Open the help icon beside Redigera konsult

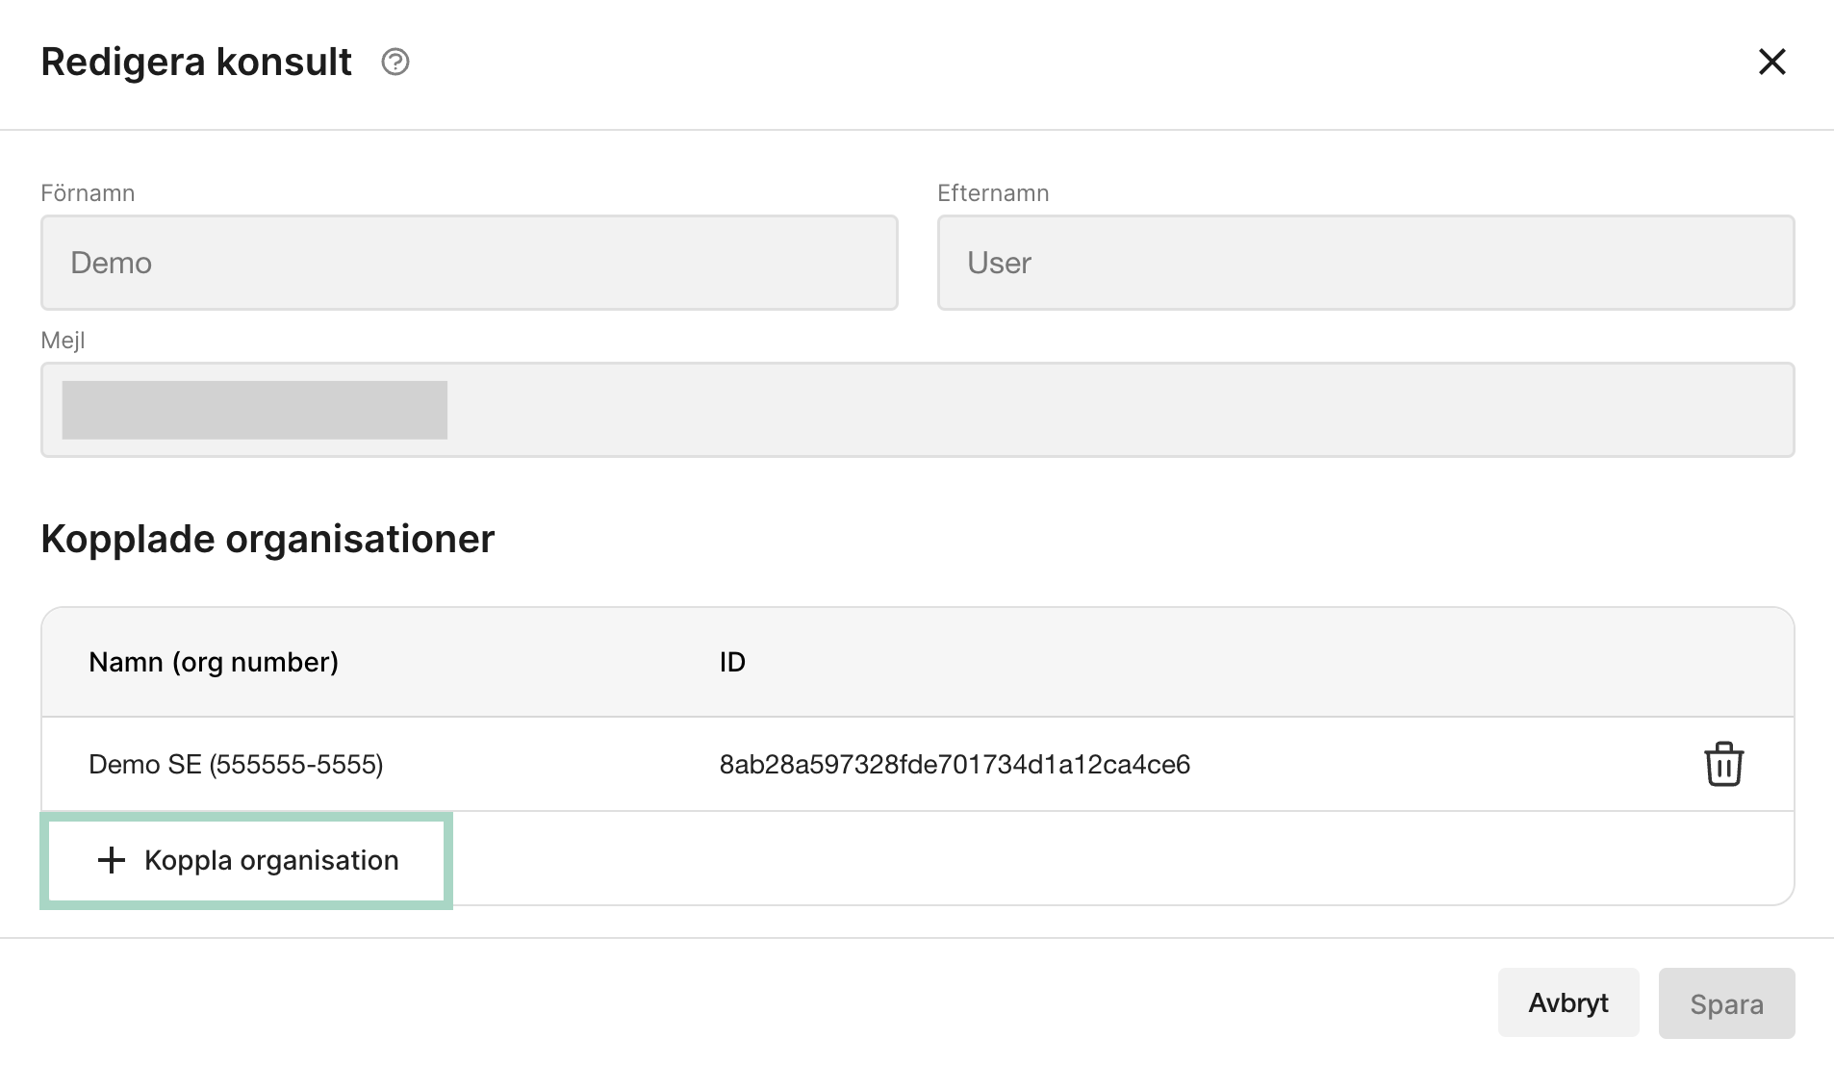[x=395, y=63]
